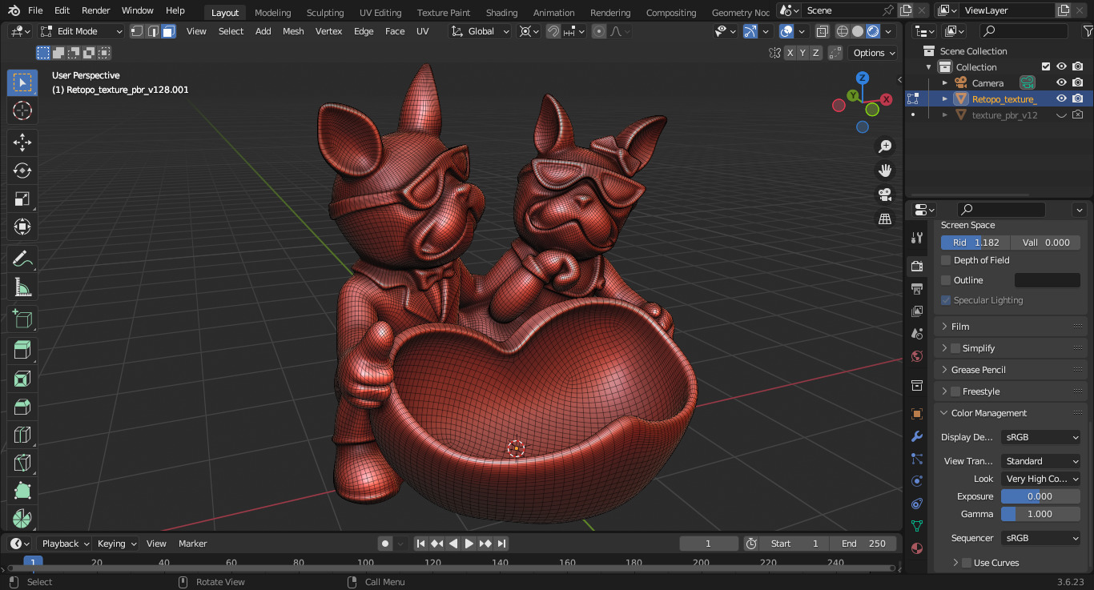Viewport: 1094px width, 590px height.
Task: Click the pan view hand icon
Action: [x=885, y=171]
